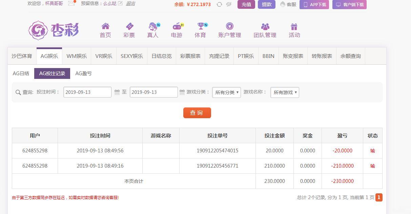The width and height of the screenshot is (411, 214).
Task: Open 转账报表 tab
Action: pyautogui.click(x=322, y=56)
